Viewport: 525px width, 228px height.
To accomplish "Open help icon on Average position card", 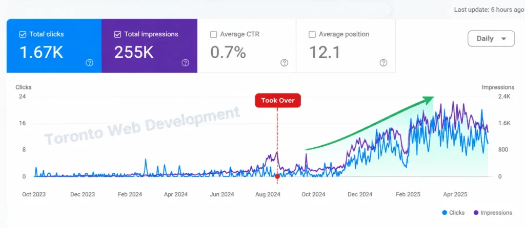I will [383, 62].
